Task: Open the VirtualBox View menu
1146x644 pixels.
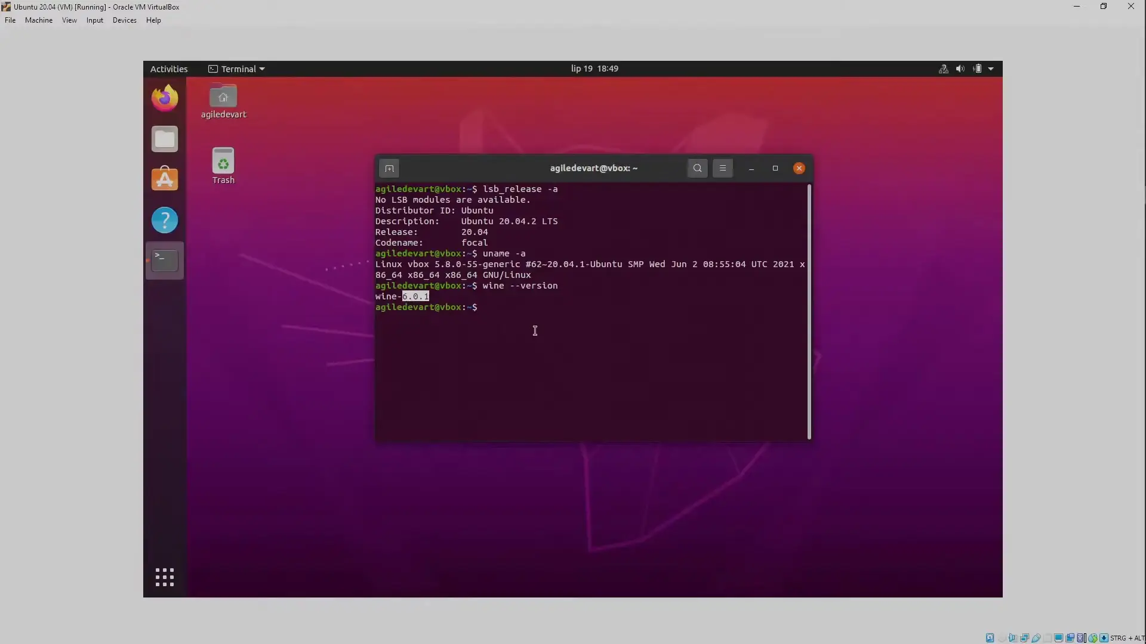Action: tap(69, 20)
